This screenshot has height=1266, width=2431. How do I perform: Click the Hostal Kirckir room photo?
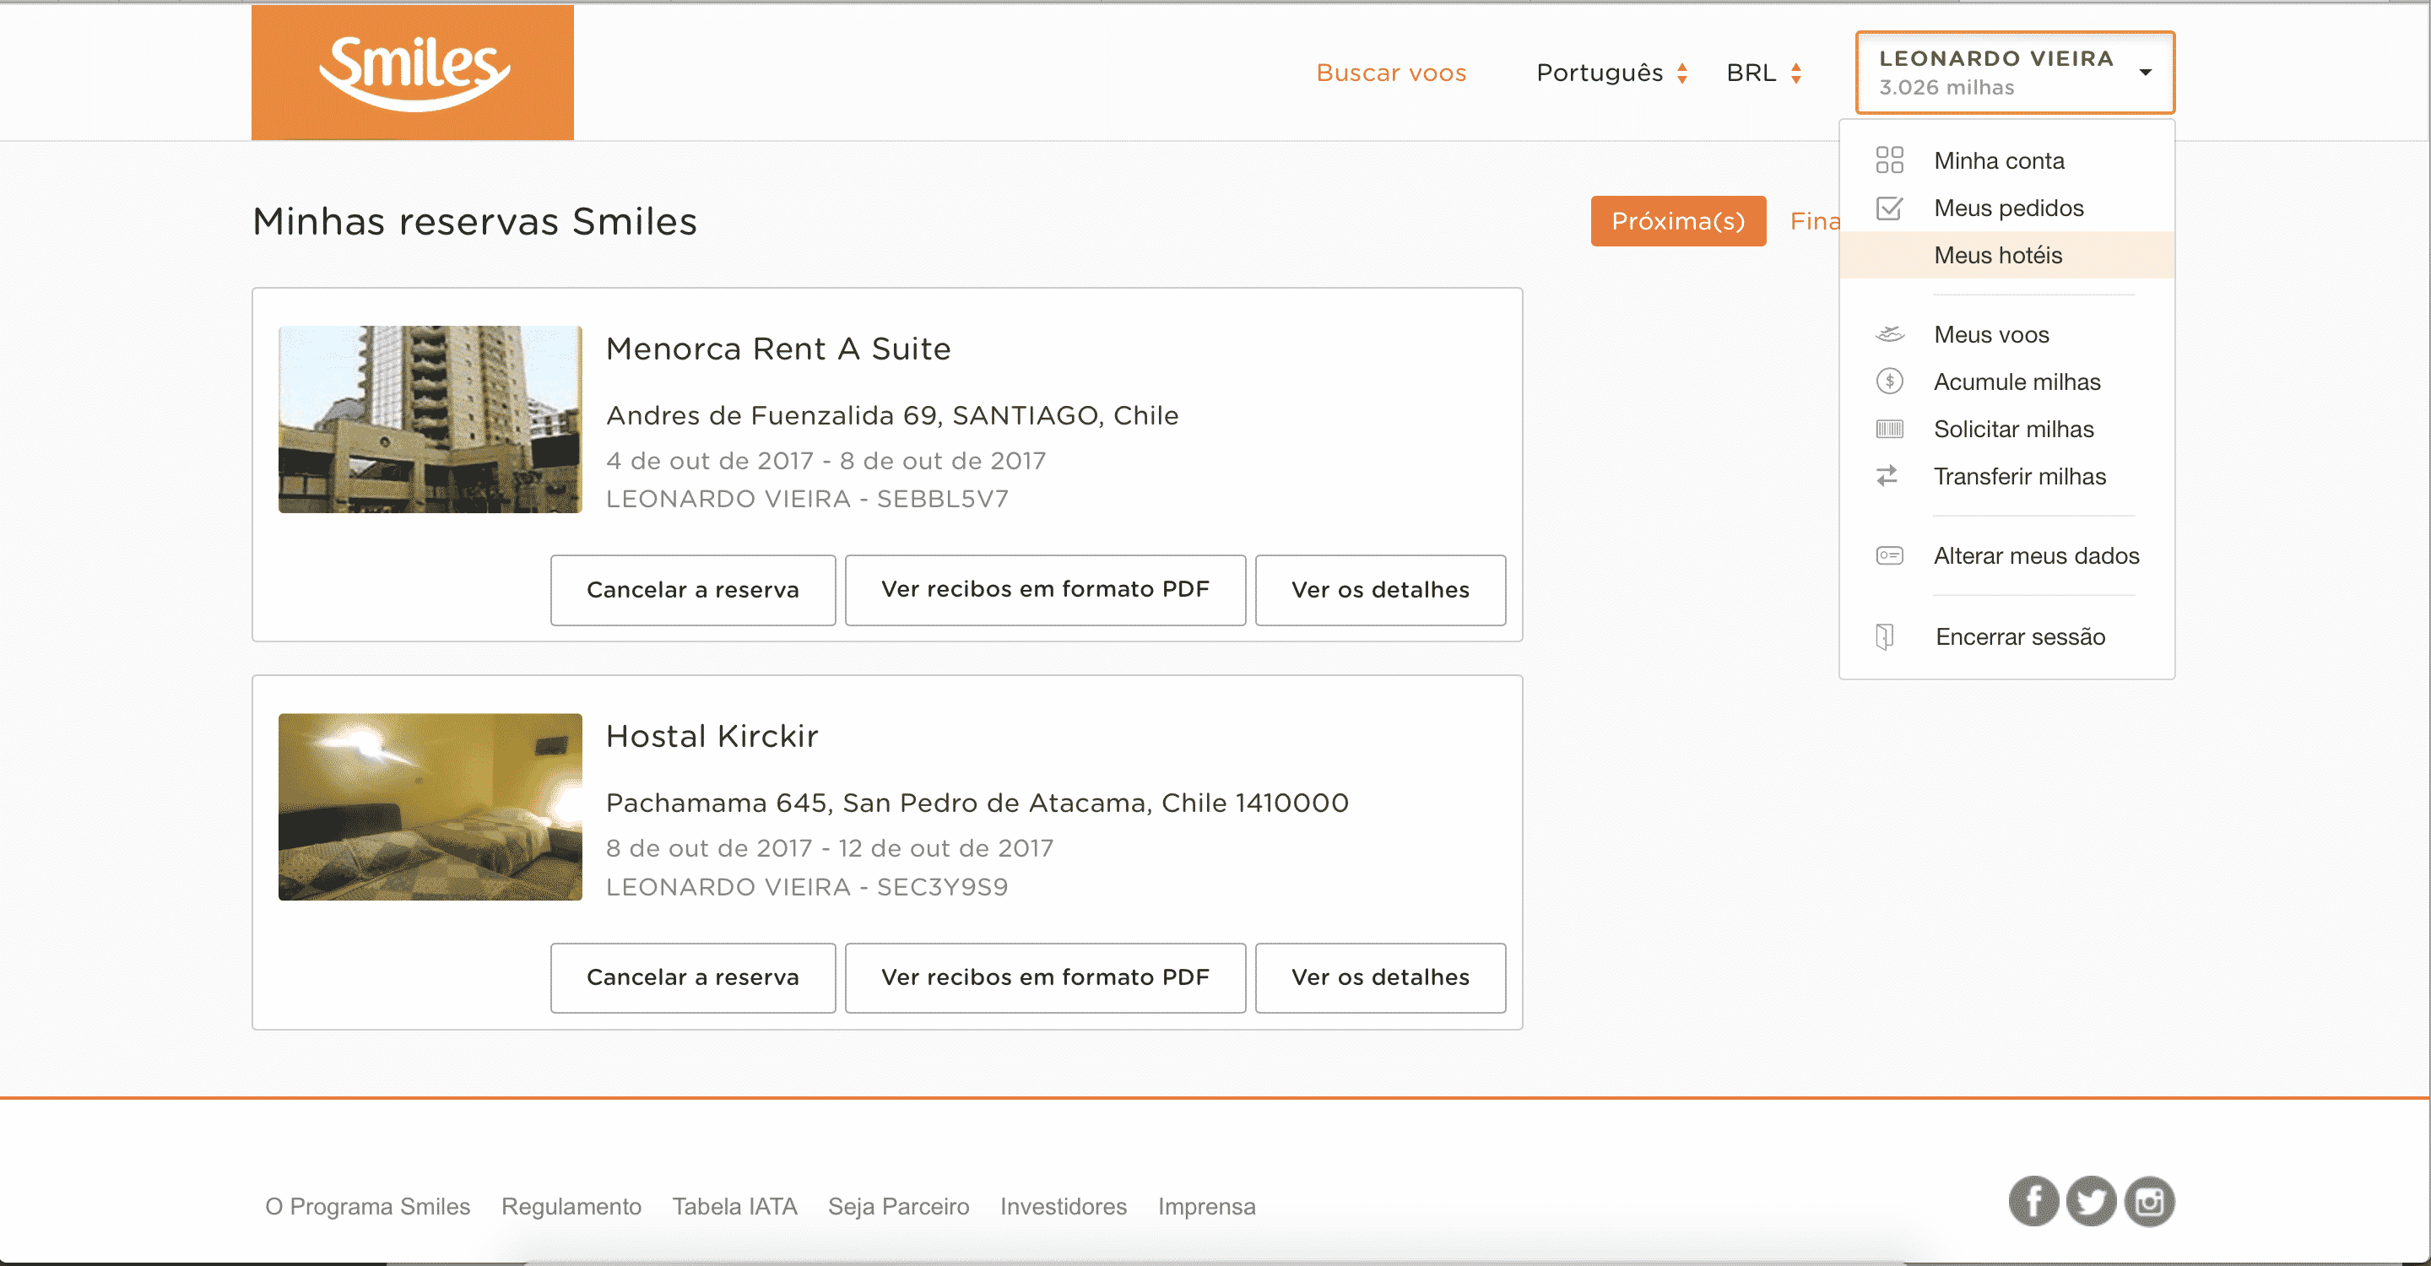coord(430,807)
